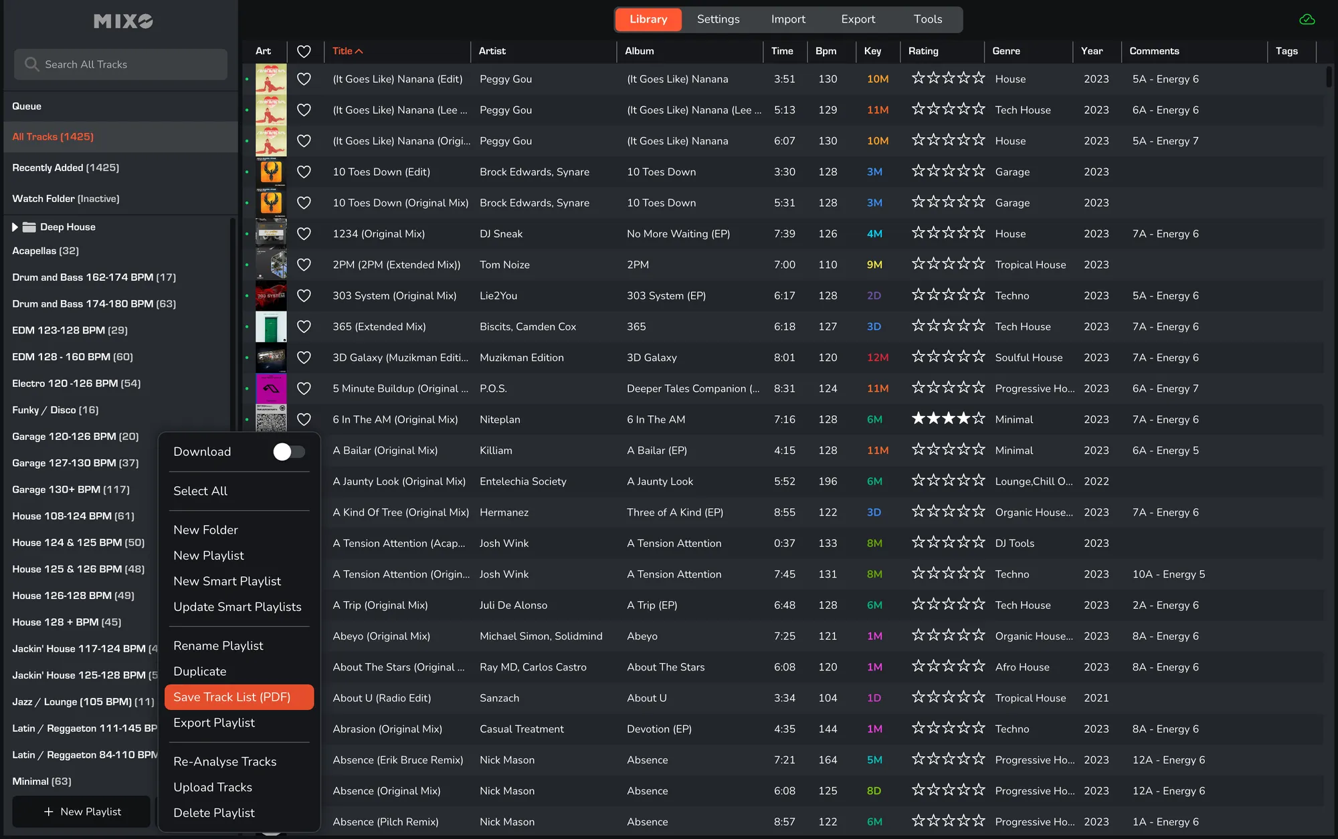Click the Deep House folder icon
Viewport: 1338px width, 839px height.
coord(29,227)
